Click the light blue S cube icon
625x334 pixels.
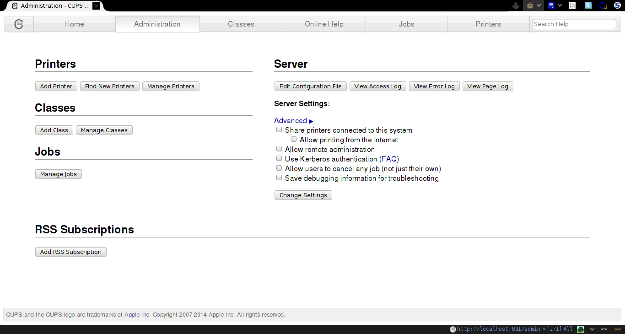click(588, 5)
